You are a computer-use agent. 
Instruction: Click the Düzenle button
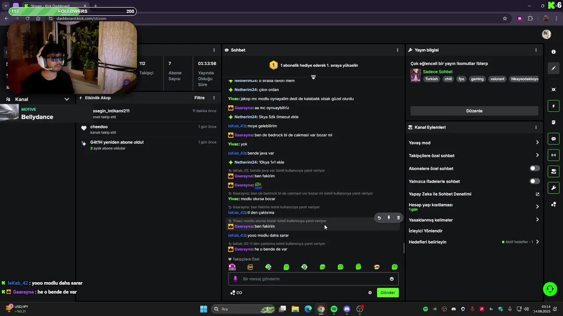click(474, 111)
